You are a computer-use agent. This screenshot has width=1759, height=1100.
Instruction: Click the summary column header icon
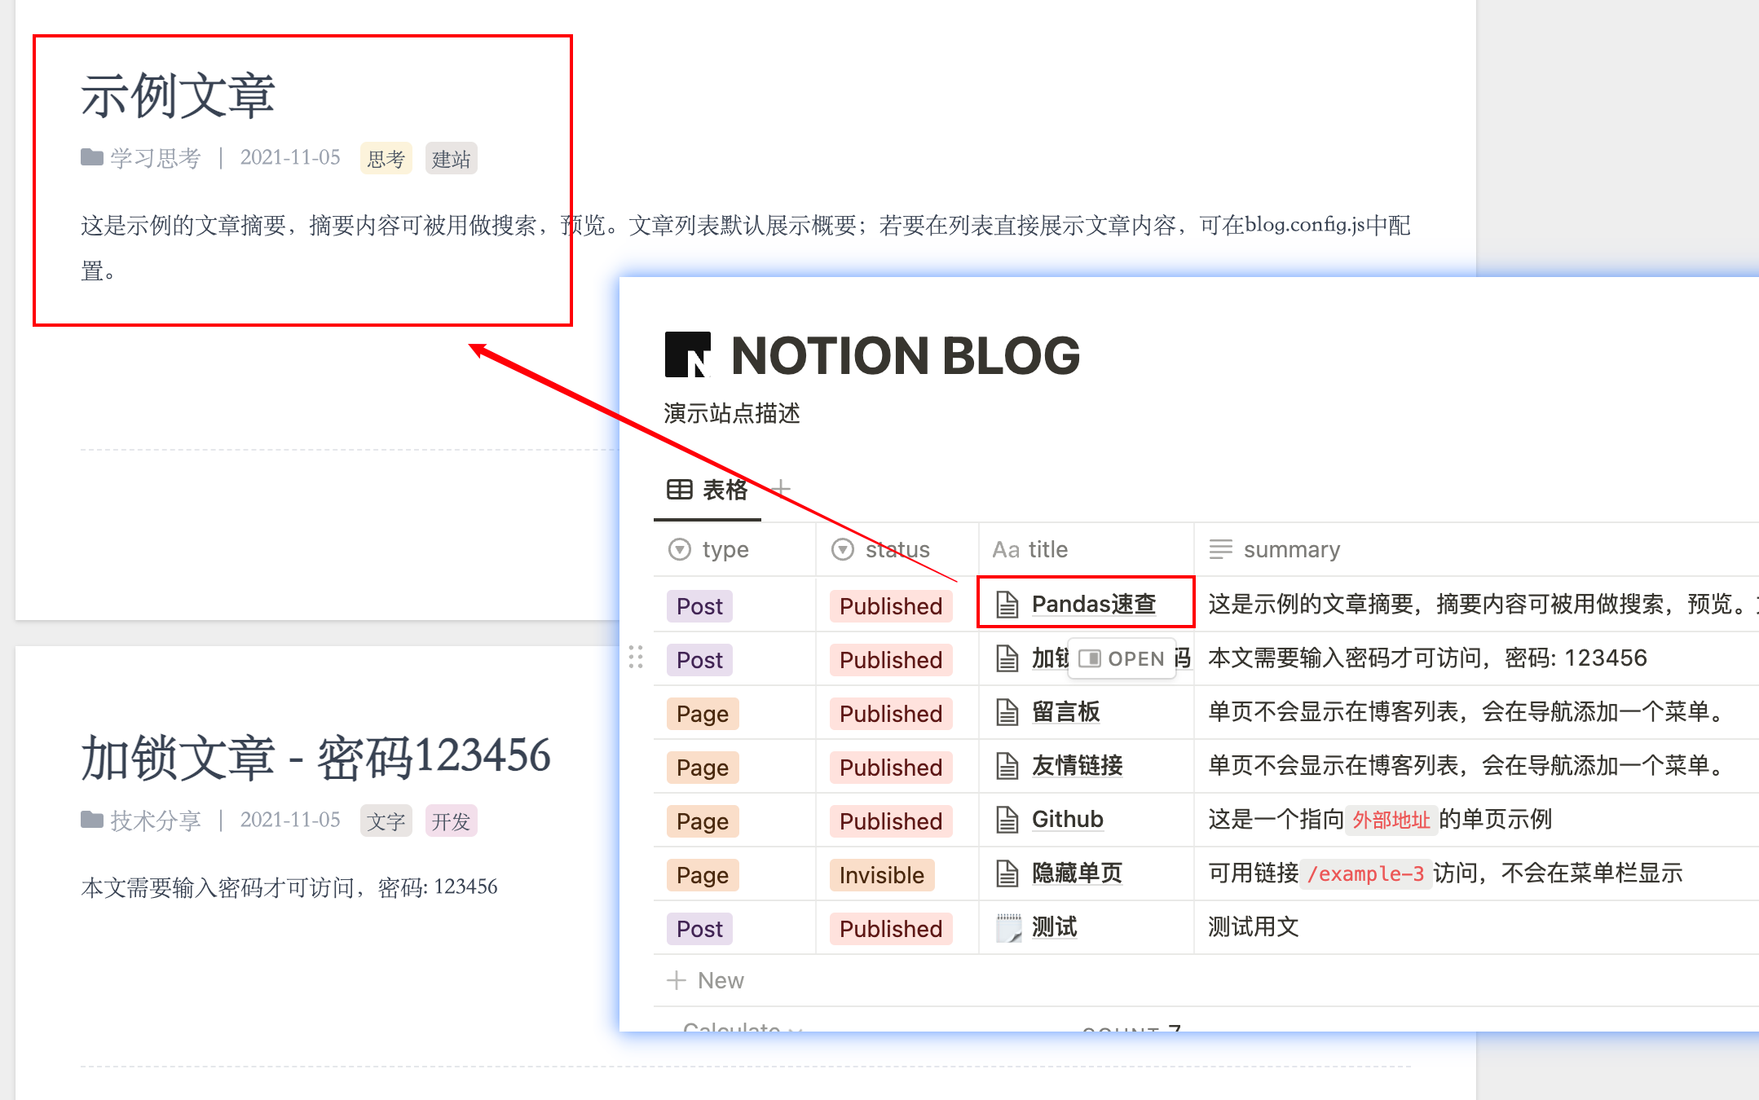click(x=1220, y=548)
